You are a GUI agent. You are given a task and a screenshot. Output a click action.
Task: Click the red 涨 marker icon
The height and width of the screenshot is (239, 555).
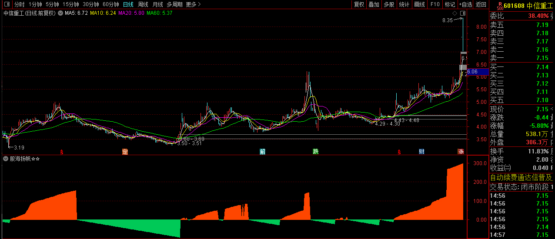(x=461, y=152)
